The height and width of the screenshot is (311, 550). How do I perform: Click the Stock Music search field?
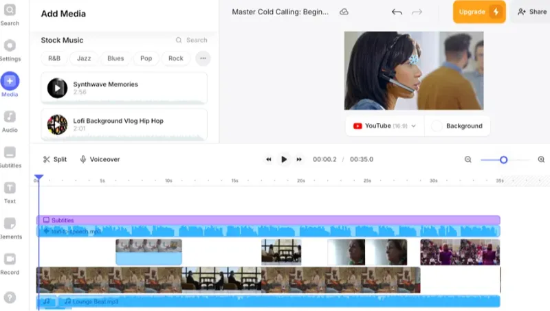(x=192, y=41)
